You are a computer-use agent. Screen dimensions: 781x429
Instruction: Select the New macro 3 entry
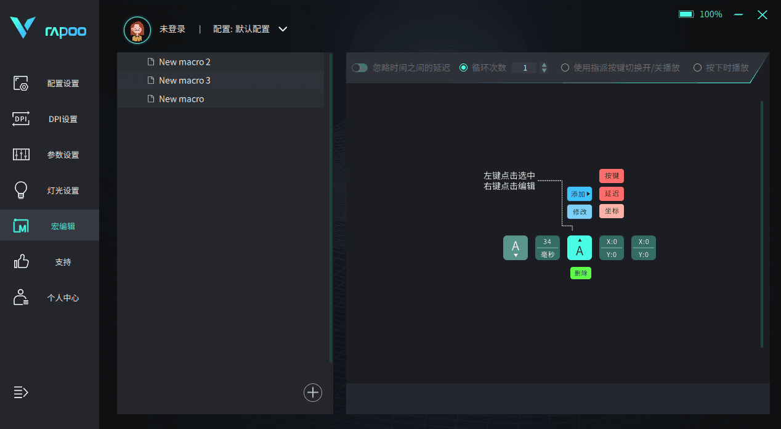184,80
